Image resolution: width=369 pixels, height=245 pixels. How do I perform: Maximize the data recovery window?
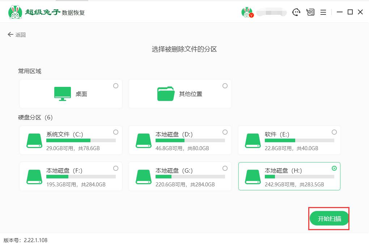350,12
